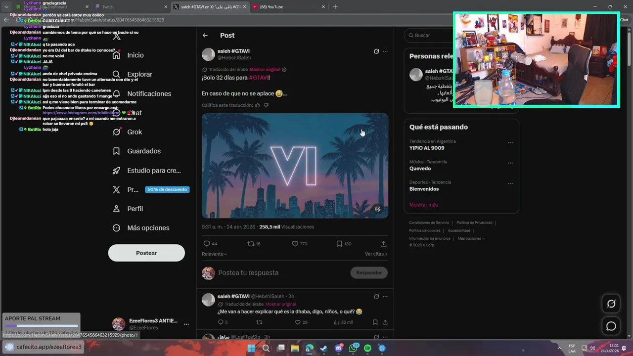Screen dimensions: 633x356
Task: Open Notificaciones in the sidebar
Action: (x=141, y=93)
